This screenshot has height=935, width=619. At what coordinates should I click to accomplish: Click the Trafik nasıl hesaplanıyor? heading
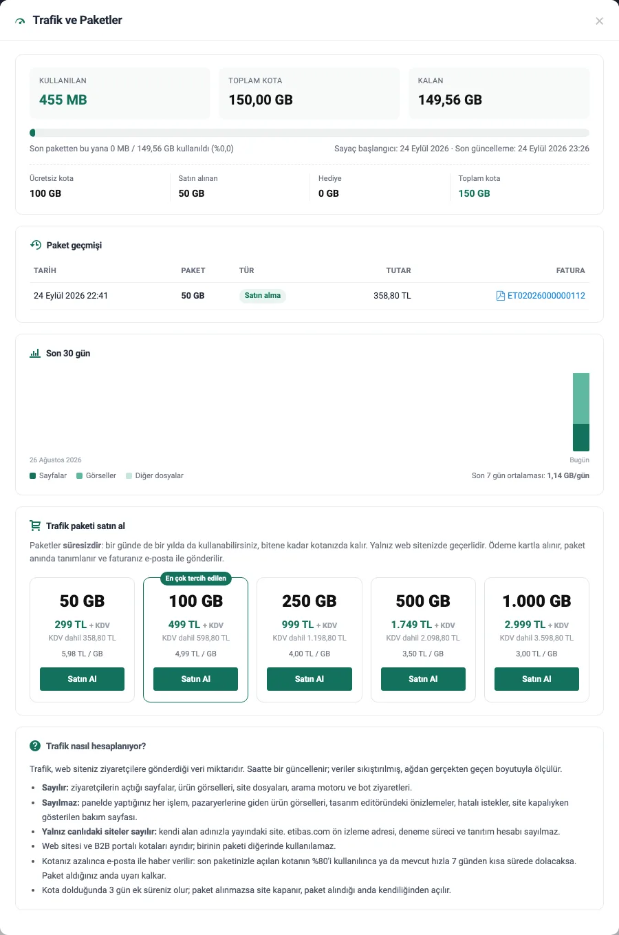coord(96,746)
